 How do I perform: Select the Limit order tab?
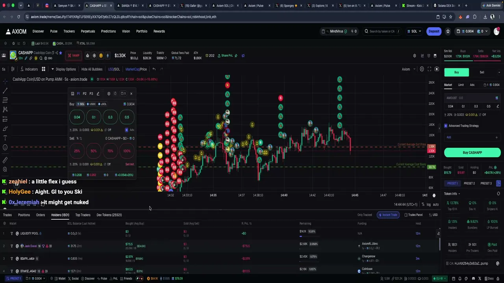click(x=461, y=85)
